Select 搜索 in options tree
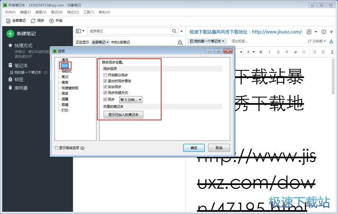The height and width of the screenshot is (214, 338). (x=65, y=82)
